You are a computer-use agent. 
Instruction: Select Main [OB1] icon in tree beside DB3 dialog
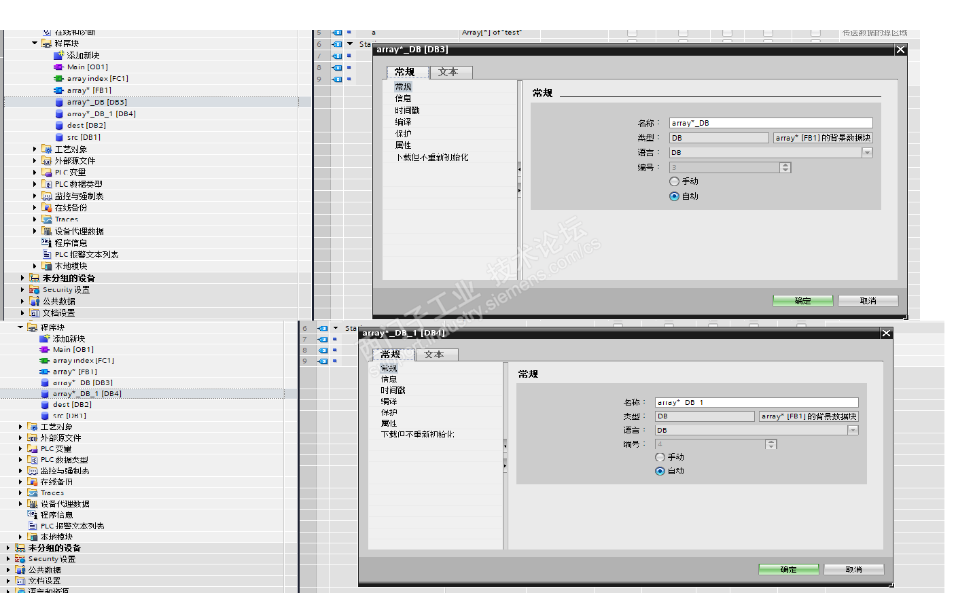tap(58, 67)
